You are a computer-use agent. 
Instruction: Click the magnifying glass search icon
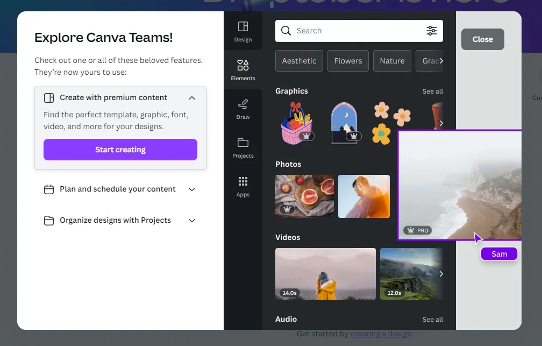[x=286, y=31]
